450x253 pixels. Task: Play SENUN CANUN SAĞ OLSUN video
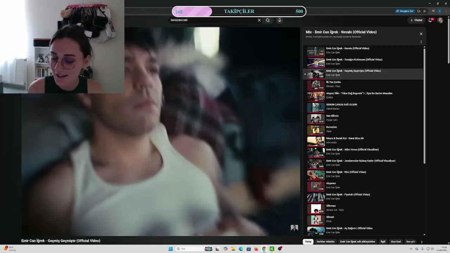pyautogui.click(x=363, y=108)
